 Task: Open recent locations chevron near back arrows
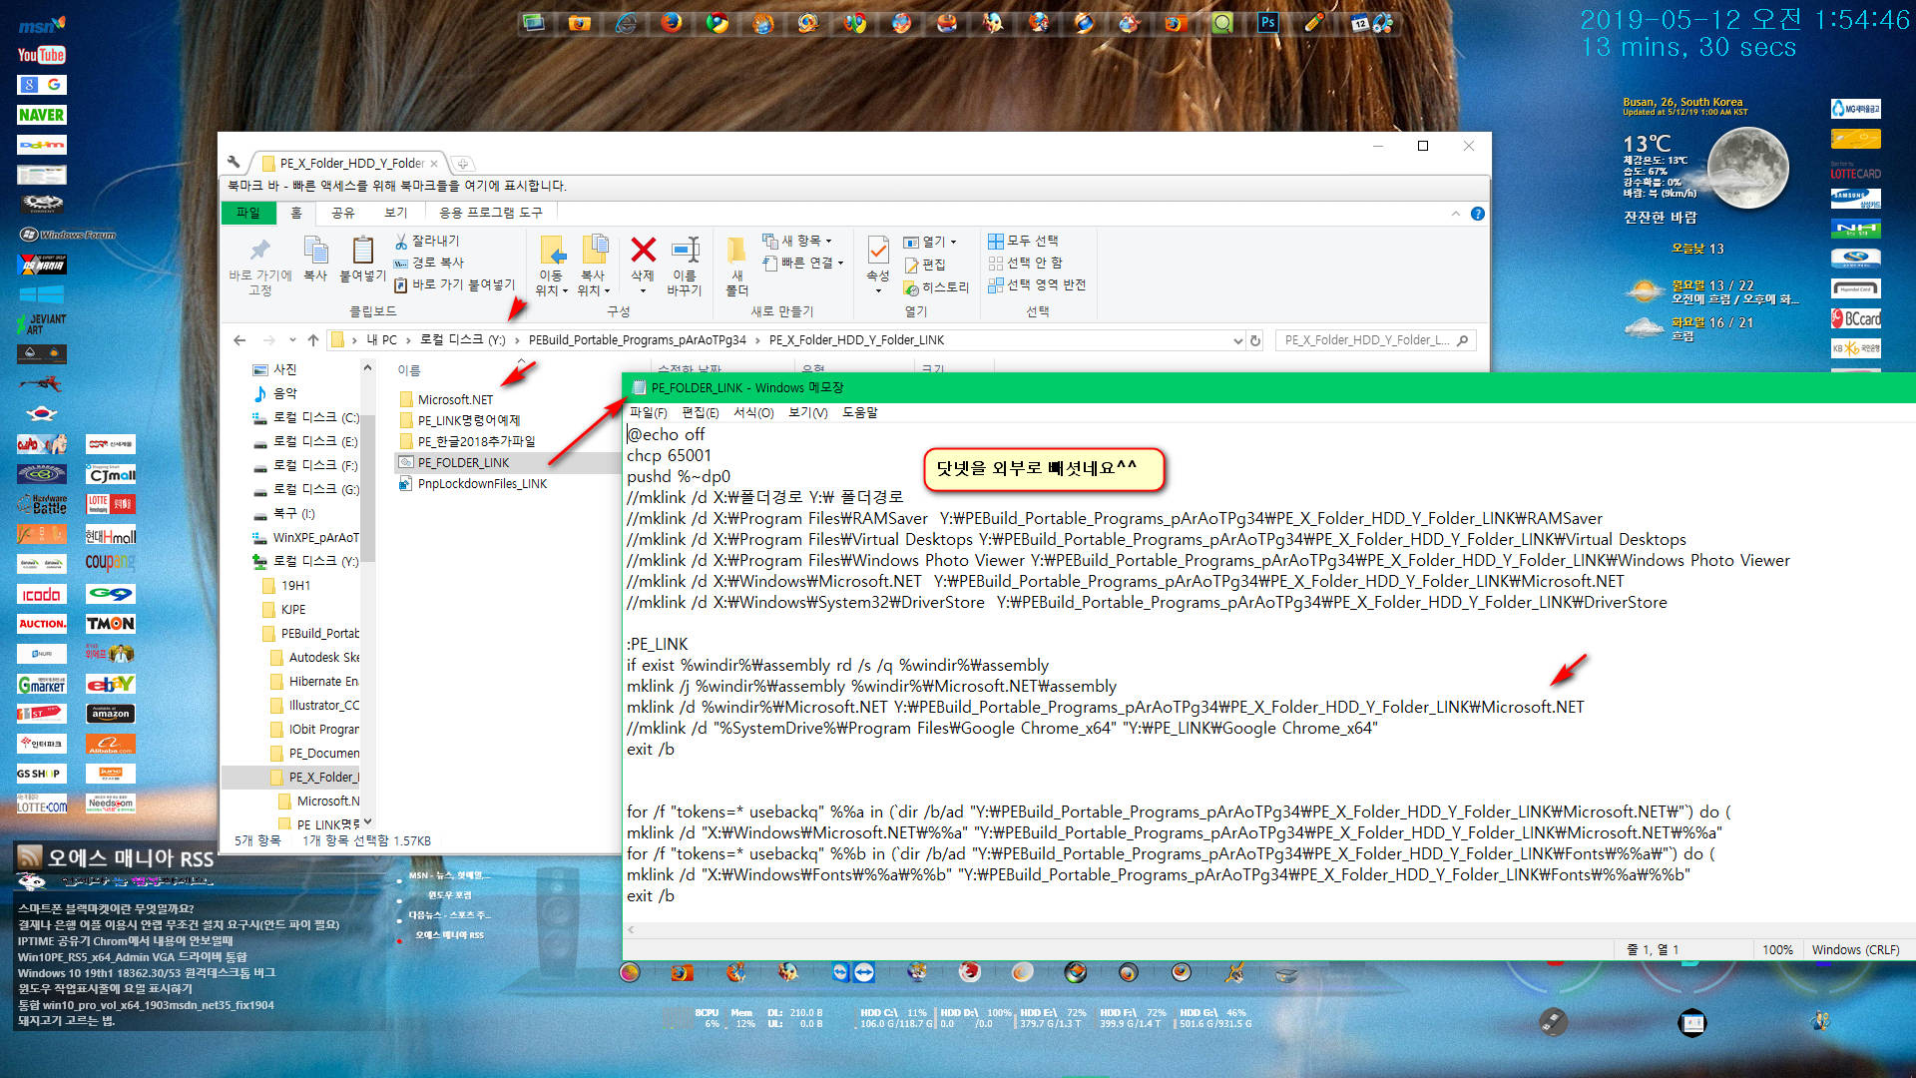292,340
